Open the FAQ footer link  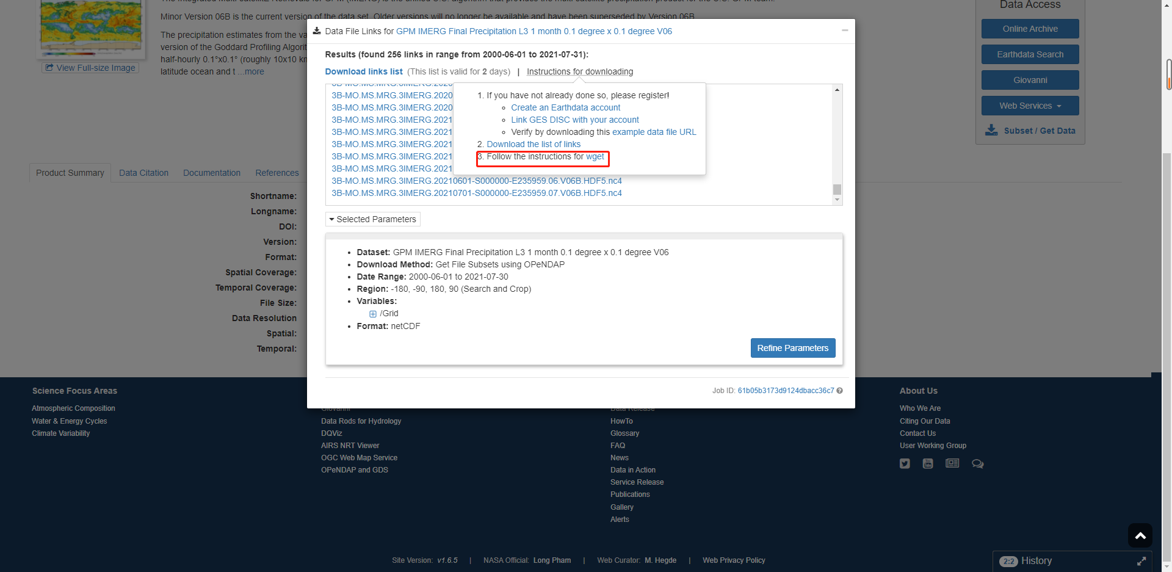[618, 446]
